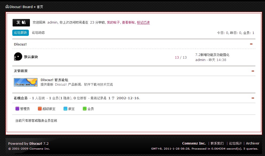Open admin link under last post
Image resolution: width=265 pixels, height=156 pixels.
tap(200, 60)
